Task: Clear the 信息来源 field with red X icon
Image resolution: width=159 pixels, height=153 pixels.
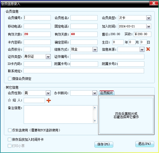Action: click(148, 49)
